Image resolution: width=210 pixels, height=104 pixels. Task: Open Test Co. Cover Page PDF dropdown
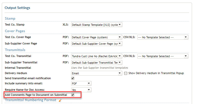(x=97, y=37)
